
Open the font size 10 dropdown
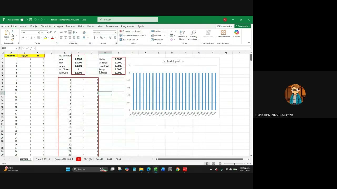click(x=47, y=33)
